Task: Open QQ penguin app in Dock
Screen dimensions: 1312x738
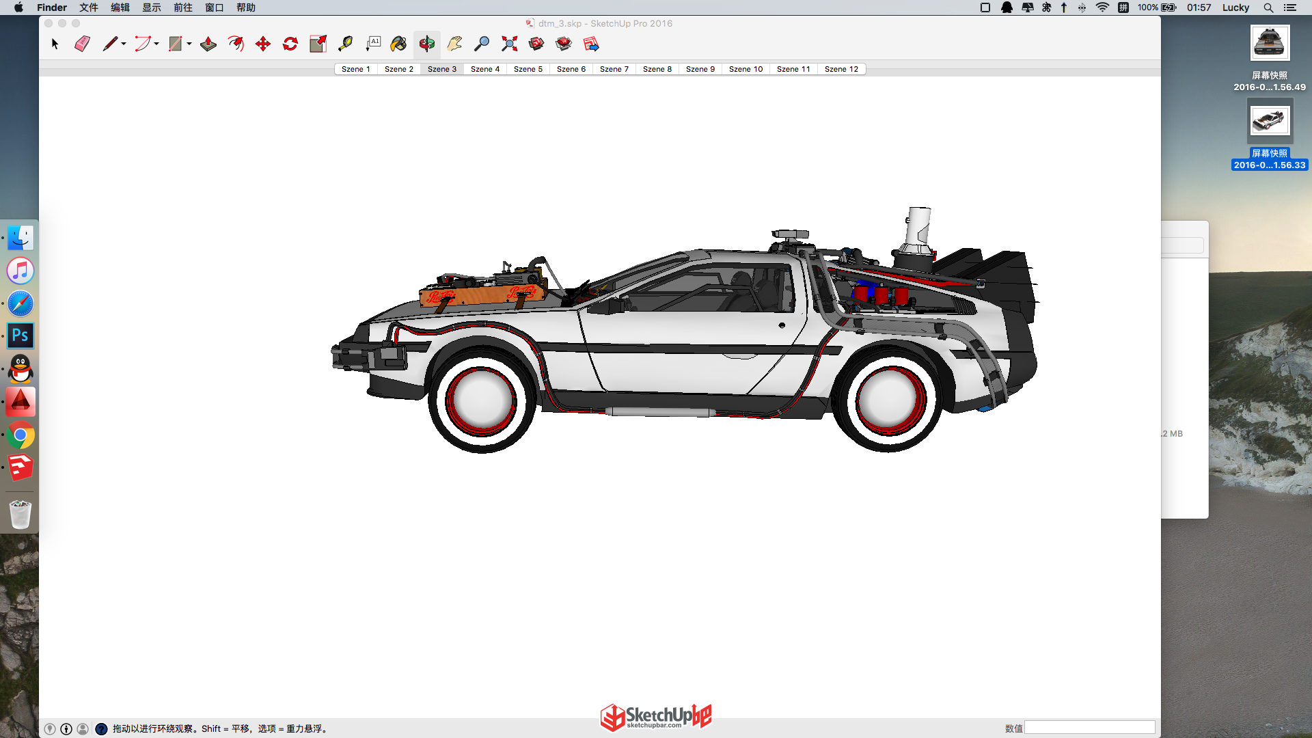Action: 20,369
